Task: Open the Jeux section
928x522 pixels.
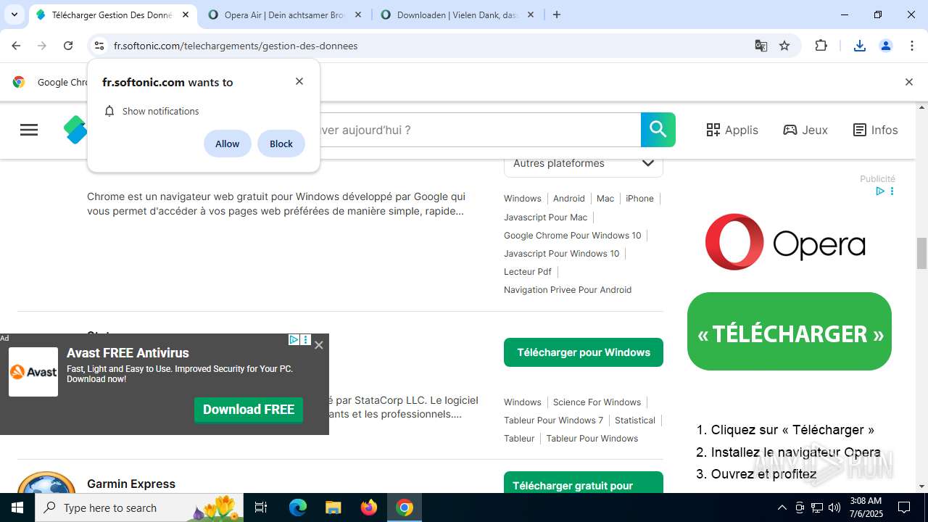Action: coord(805,130)
